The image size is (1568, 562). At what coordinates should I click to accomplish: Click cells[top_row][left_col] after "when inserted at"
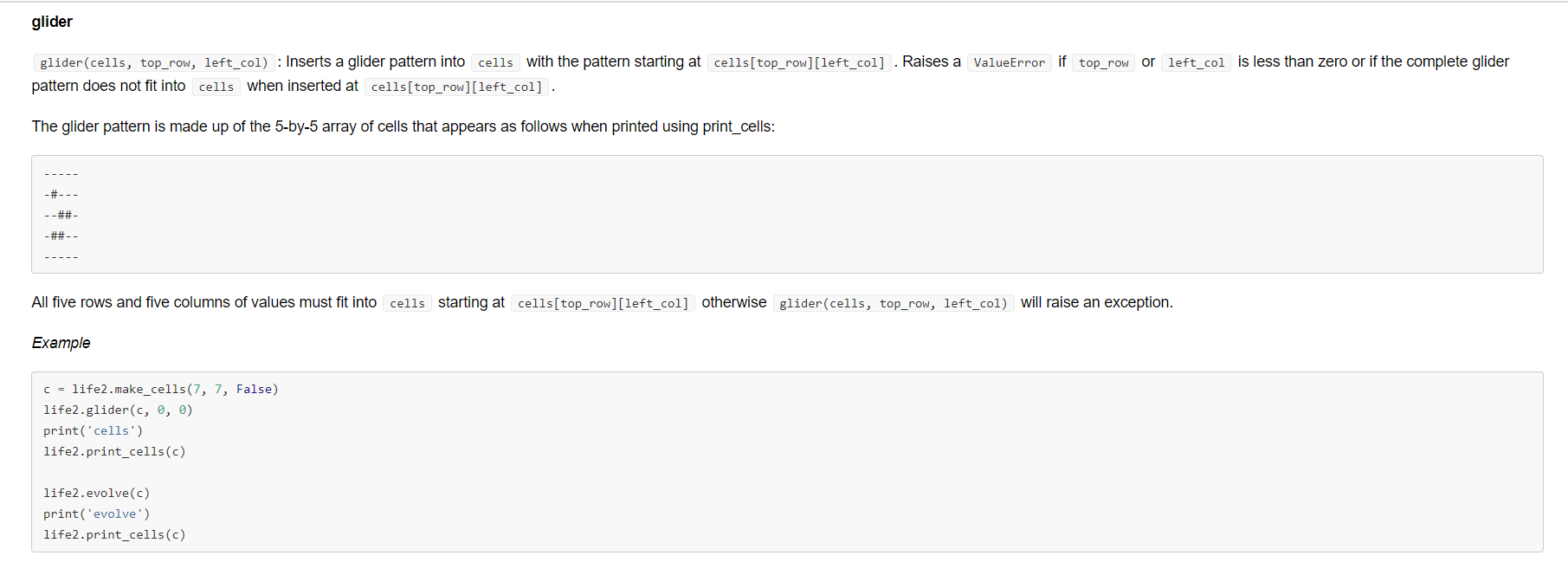(x=456, y=87)
